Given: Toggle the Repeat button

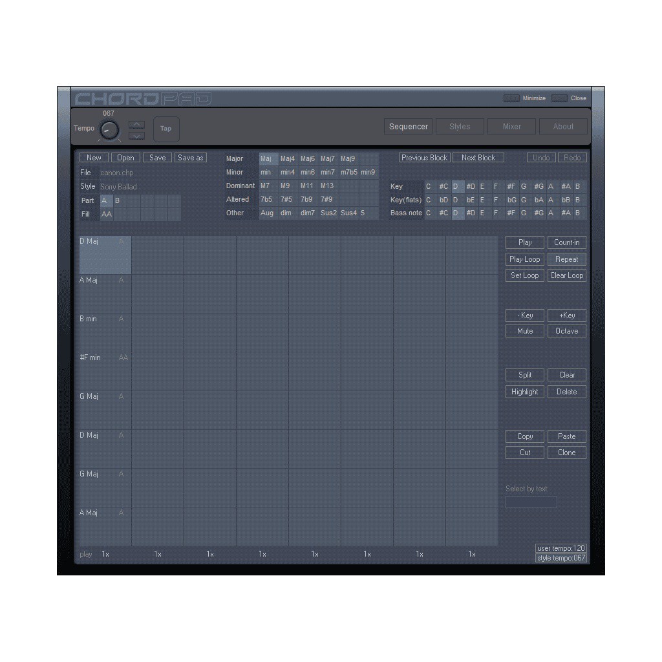Looking at the screenshot, I should (x=566, y=259).
